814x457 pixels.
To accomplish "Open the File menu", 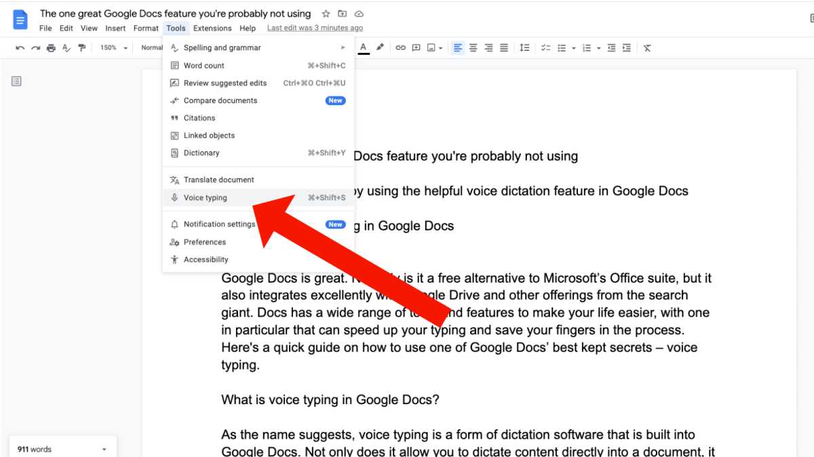I will click(45, 28).
